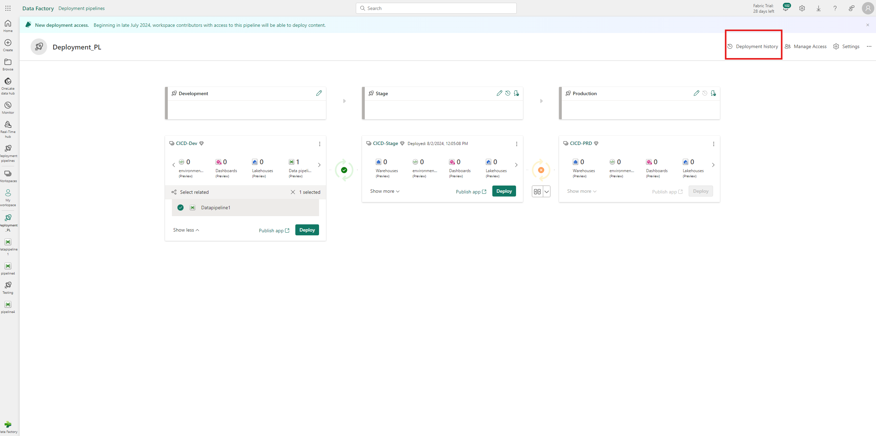The height and width of the screenshot is (436, 876).
Task: Open Manage Access
Action: 806,46
